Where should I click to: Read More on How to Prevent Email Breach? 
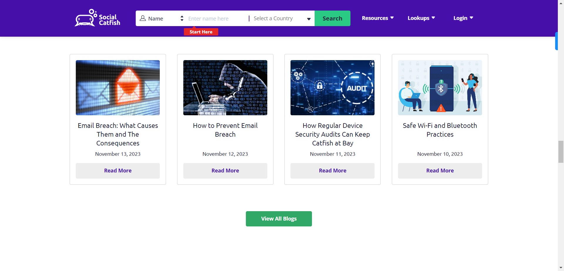225,171
